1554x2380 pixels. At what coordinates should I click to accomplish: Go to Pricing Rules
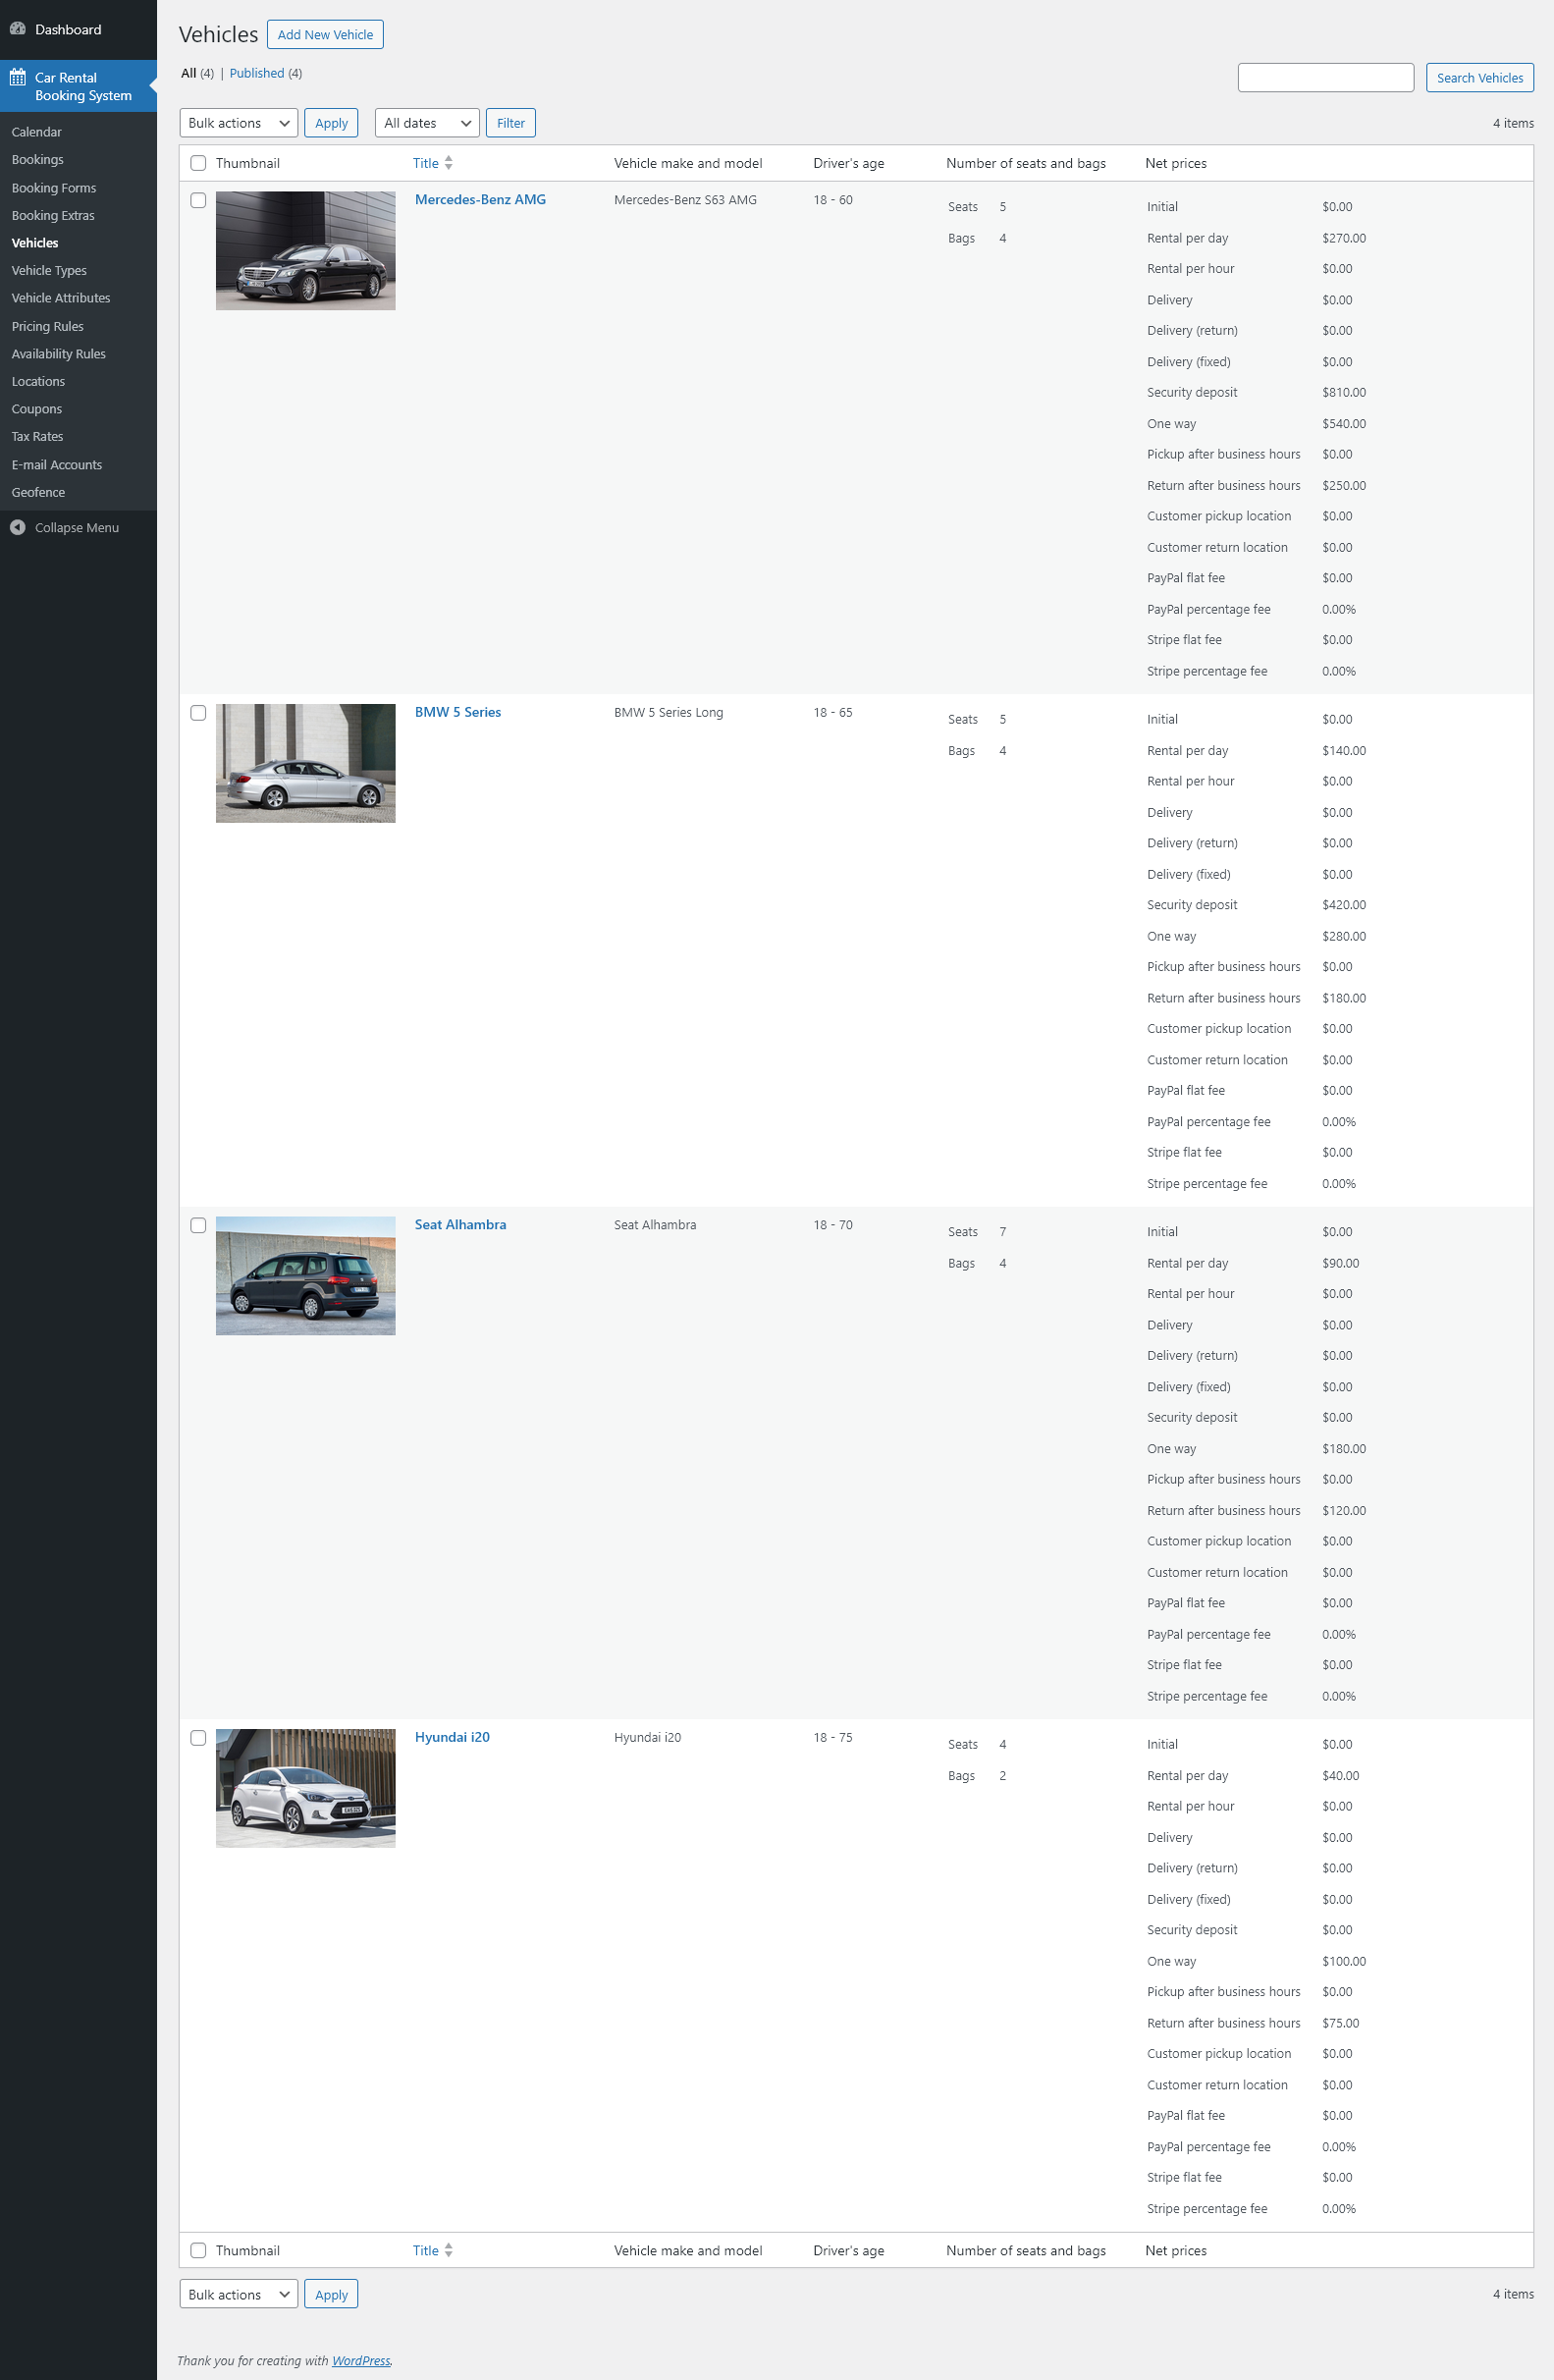click(48, 326)
